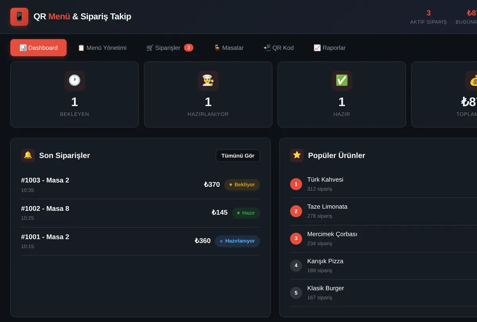Go to the Siparişler tab

[x=170, y=48]
